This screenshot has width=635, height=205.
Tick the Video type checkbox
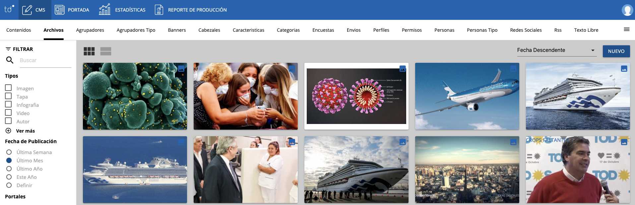coord(9,113)
